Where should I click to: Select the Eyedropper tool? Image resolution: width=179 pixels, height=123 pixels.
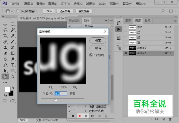(13, 36)
